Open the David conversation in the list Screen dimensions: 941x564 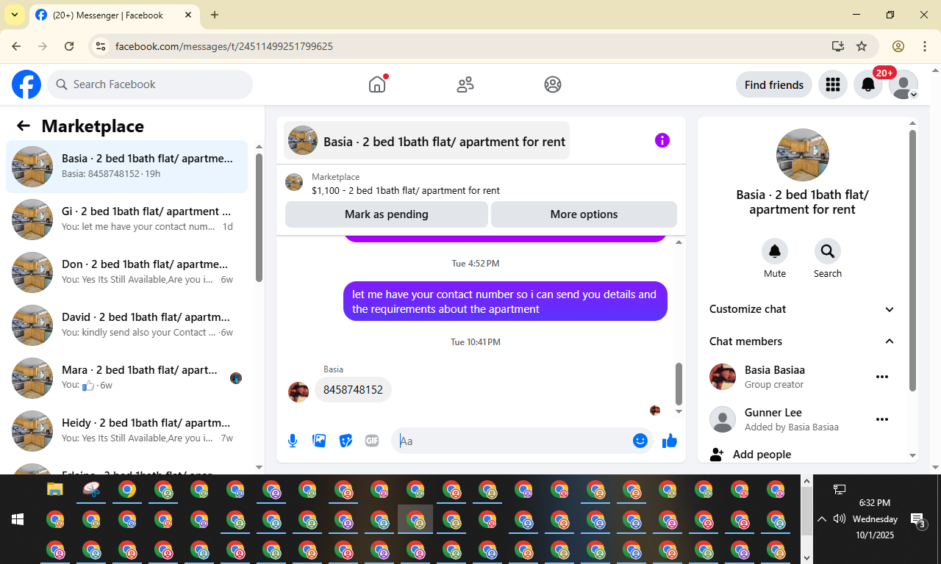127,325
